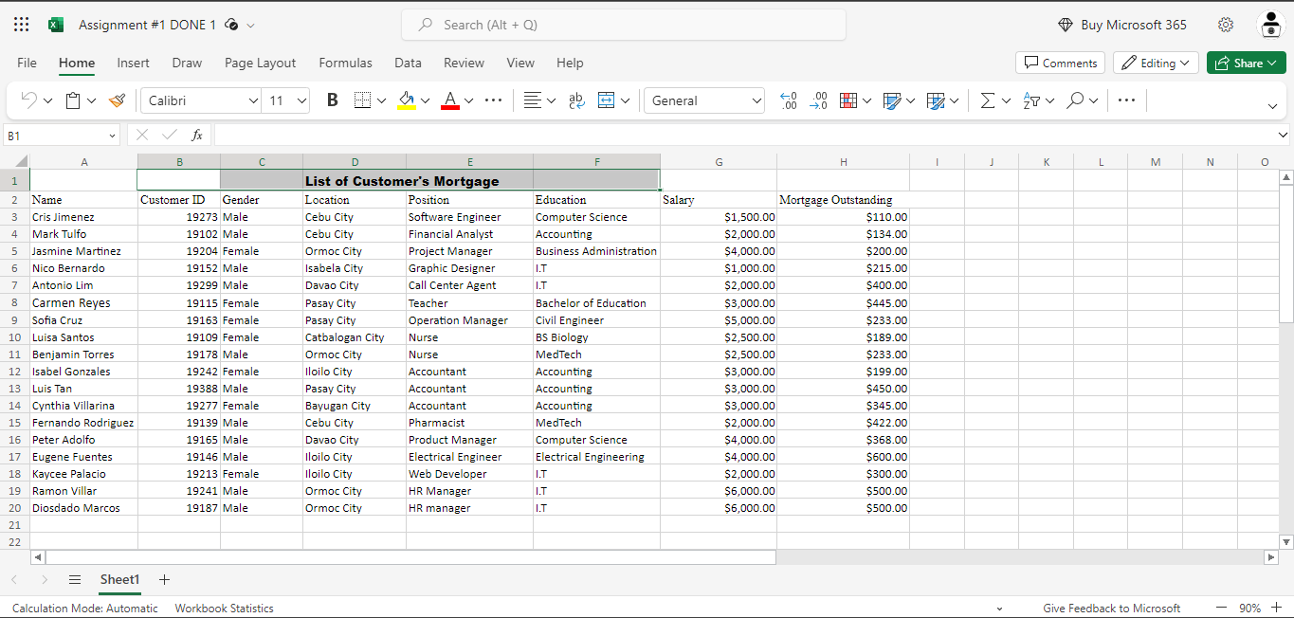Viewport: 1294px width, 618px height.
Task: Apply yellow fill color bucket
Action: click(x=407, y=100)
